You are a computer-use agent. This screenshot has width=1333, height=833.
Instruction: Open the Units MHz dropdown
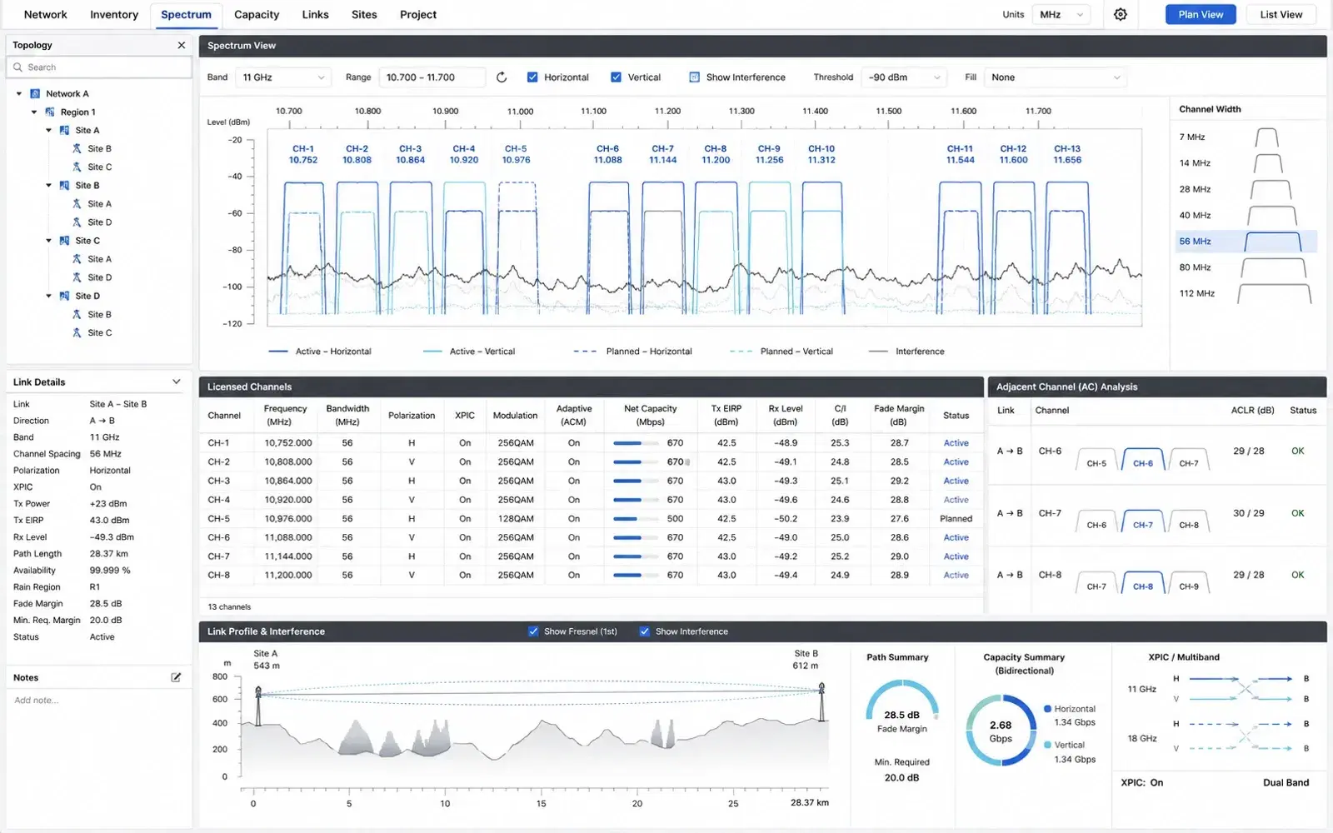click(x=1061, y=14)
